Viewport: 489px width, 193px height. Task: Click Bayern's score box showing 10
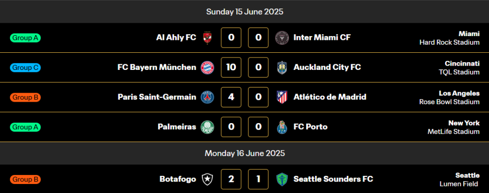[x=231, y=68]
